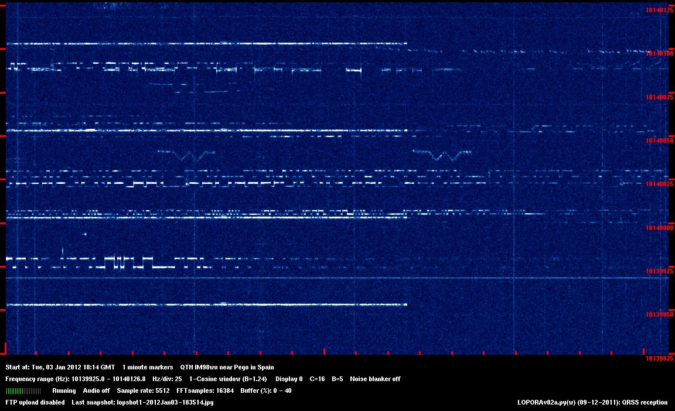Click the 'Hz/div: 25' value
Viewport: 675px width, 411px height.
coord(168,379)
